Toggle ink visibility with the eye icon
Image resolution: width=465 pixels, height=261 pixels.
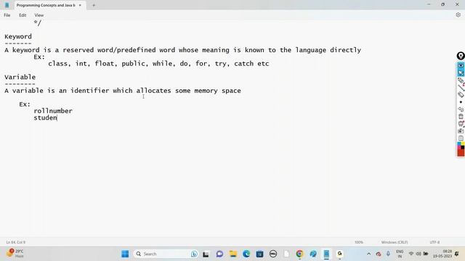pyautogui.click(x=461, y=65)
